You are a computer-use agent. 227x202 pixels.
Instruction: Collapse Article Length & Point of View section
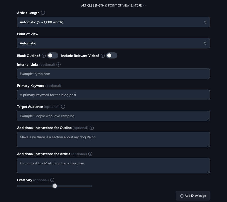(x=113, y=5)
